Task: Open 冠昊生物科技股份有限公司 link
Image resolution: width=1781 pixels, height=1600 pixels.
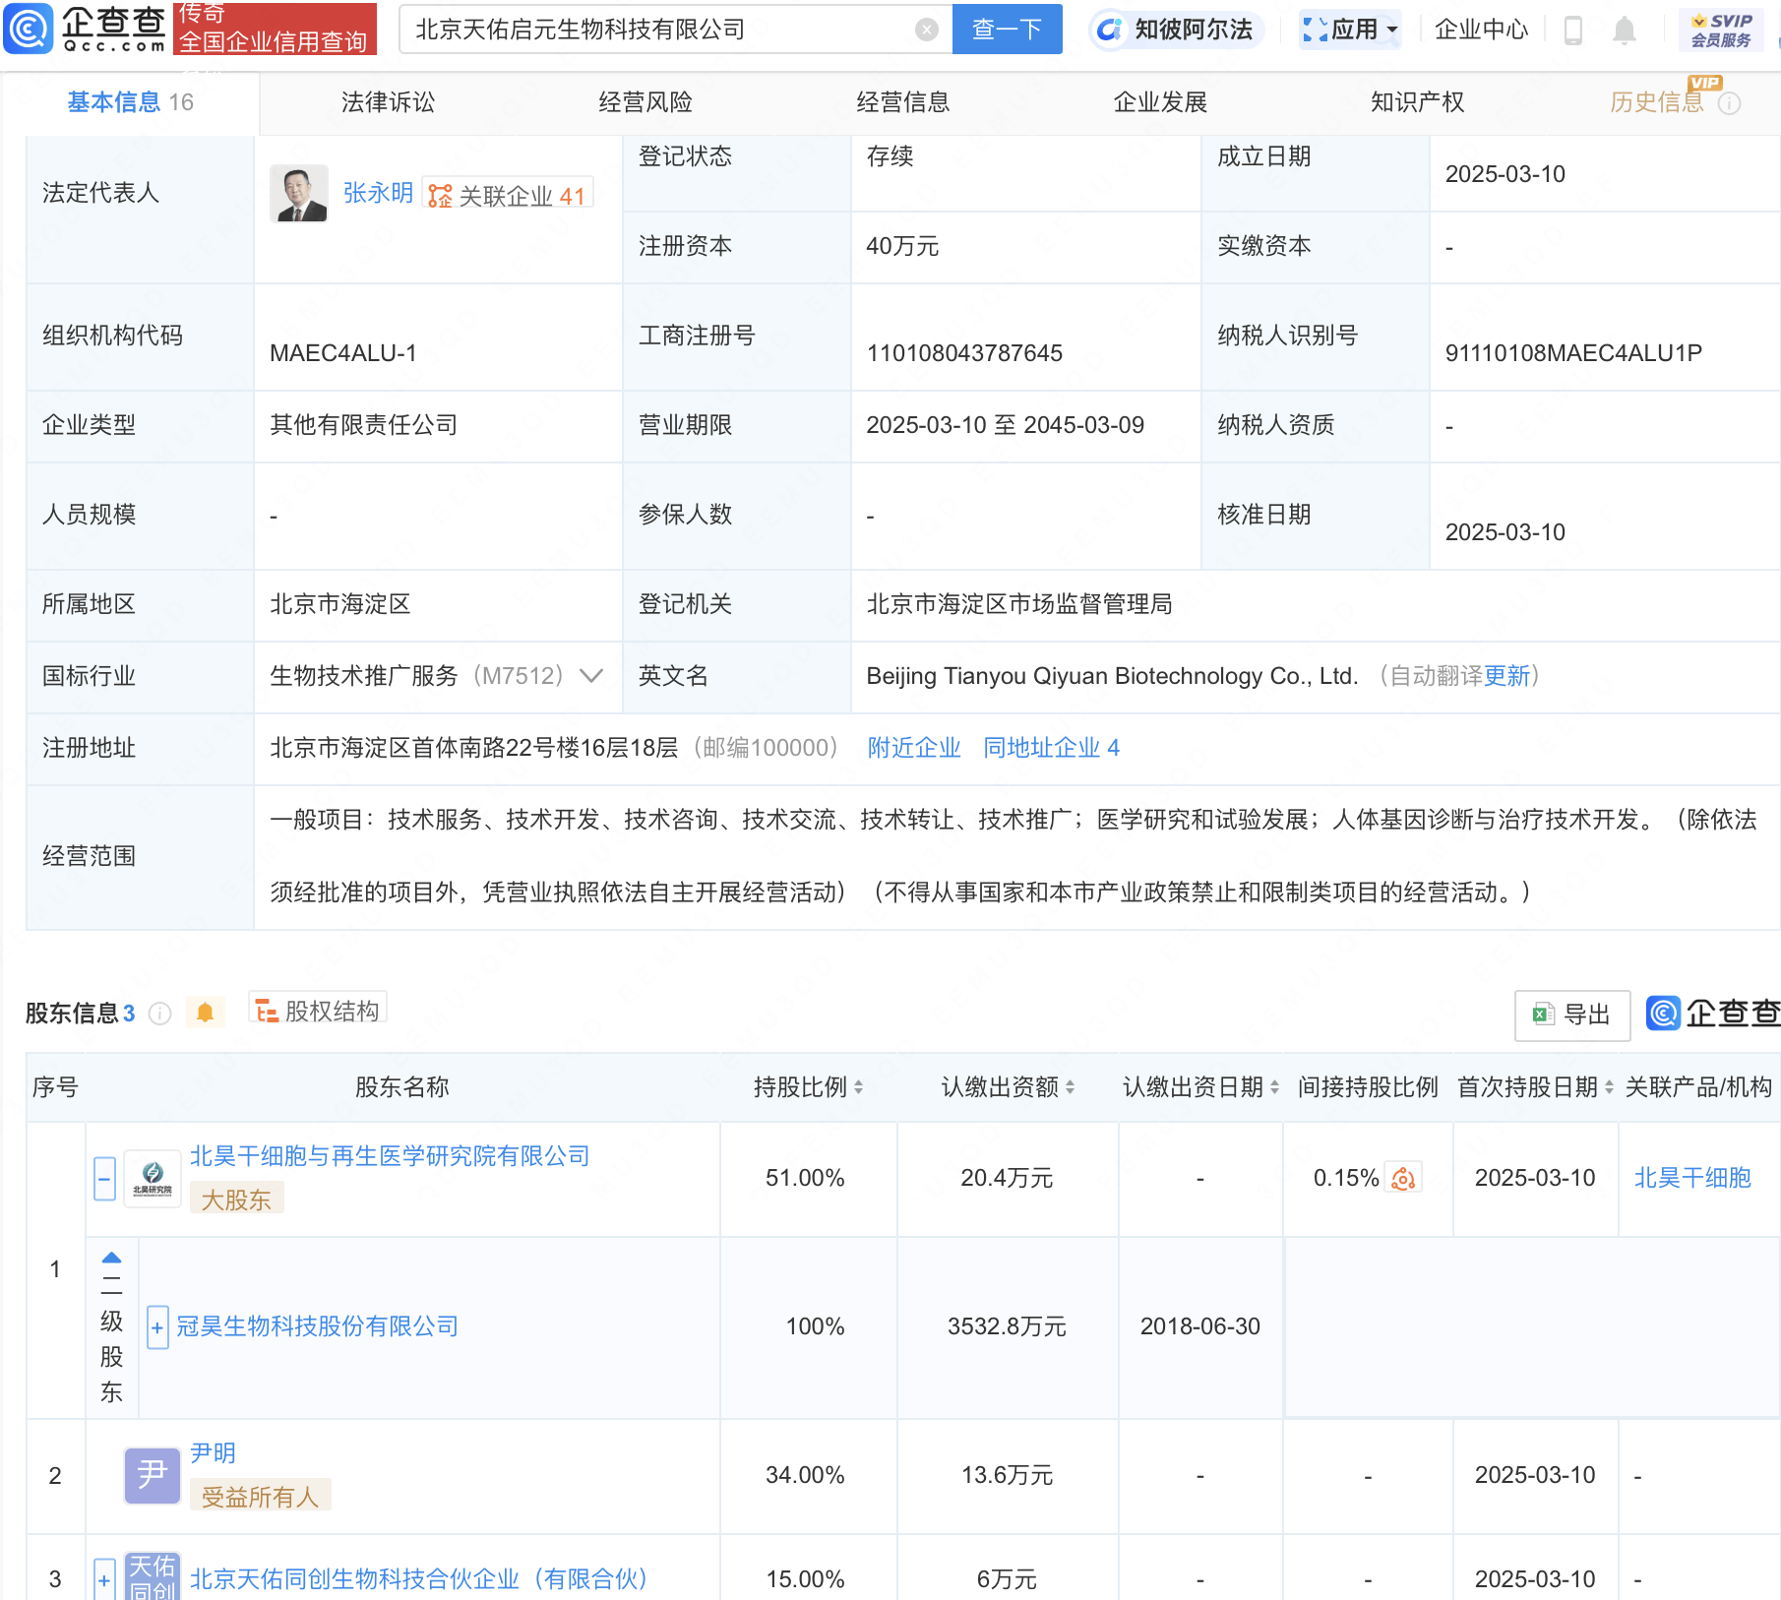Action: [318, 1326]
